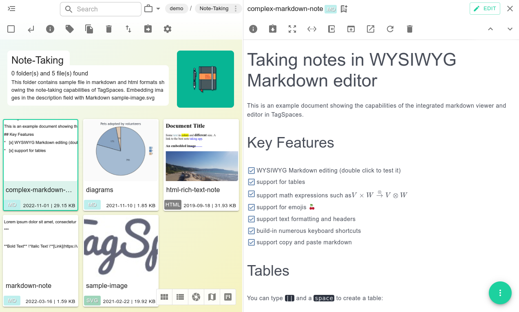The image size is (519, 312).
Task: Bookmark the opened file
Action: pyautogui.click(x=344, y=9)
